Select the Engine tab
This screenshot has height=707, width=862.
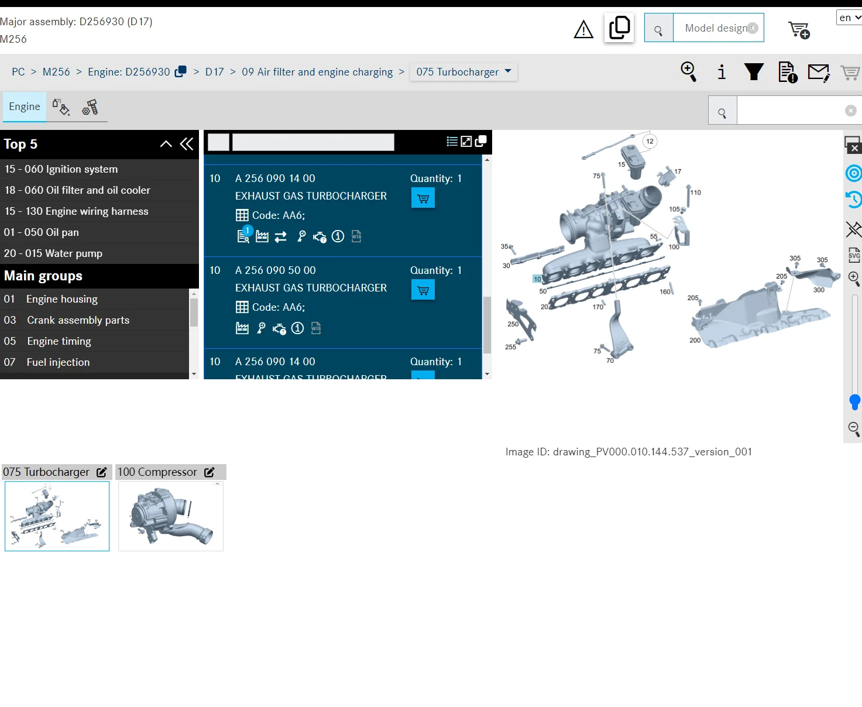coord(25,107)
